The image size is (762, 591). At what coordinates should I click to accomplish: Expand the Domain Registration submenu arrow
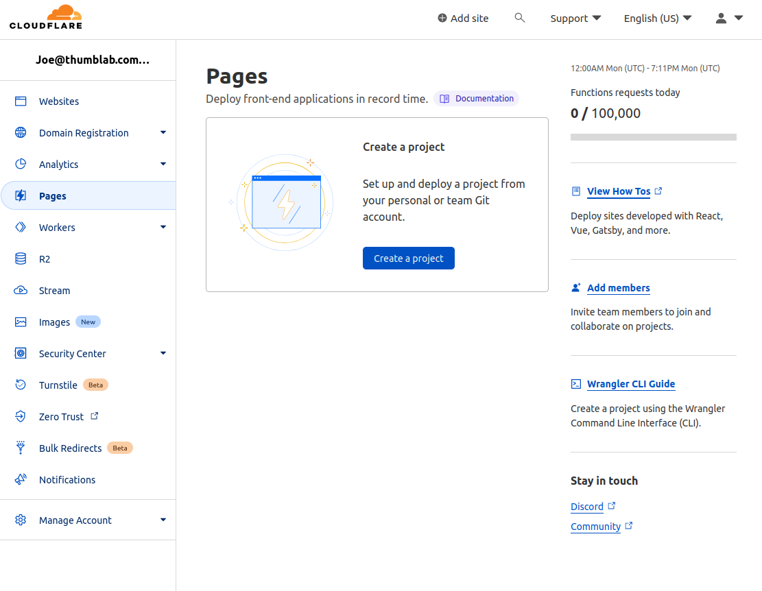(163, 132)
